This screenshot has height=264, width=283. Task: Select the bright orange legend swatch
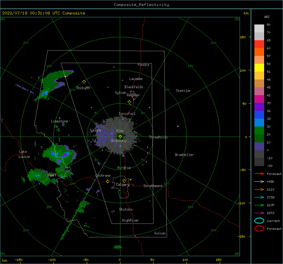point(259,52)
